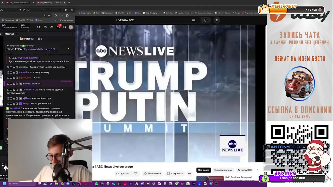Bookmark page with star icon in Twitch window

point(49,15)
